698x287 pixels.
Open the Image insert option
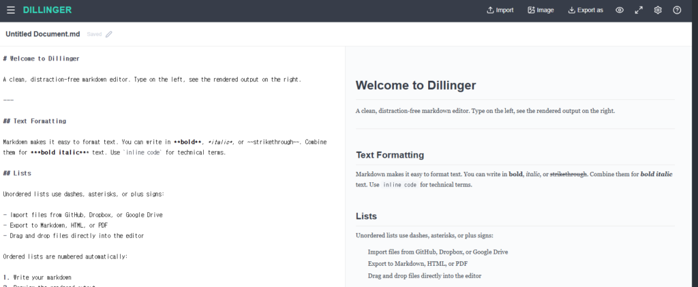point(541,10)
